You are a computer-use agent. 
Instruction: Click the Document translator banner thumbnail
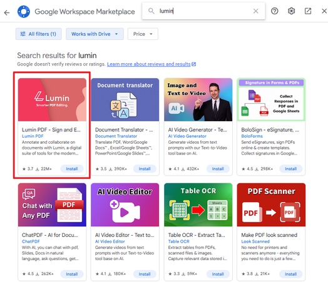[125, 99]
